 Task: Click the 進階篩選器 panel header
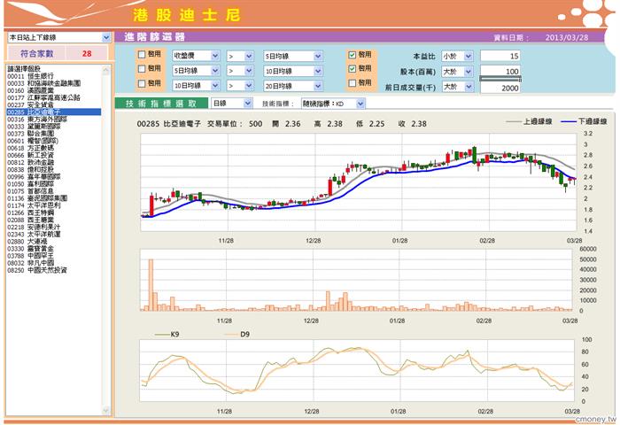click(x=156, y=37)
